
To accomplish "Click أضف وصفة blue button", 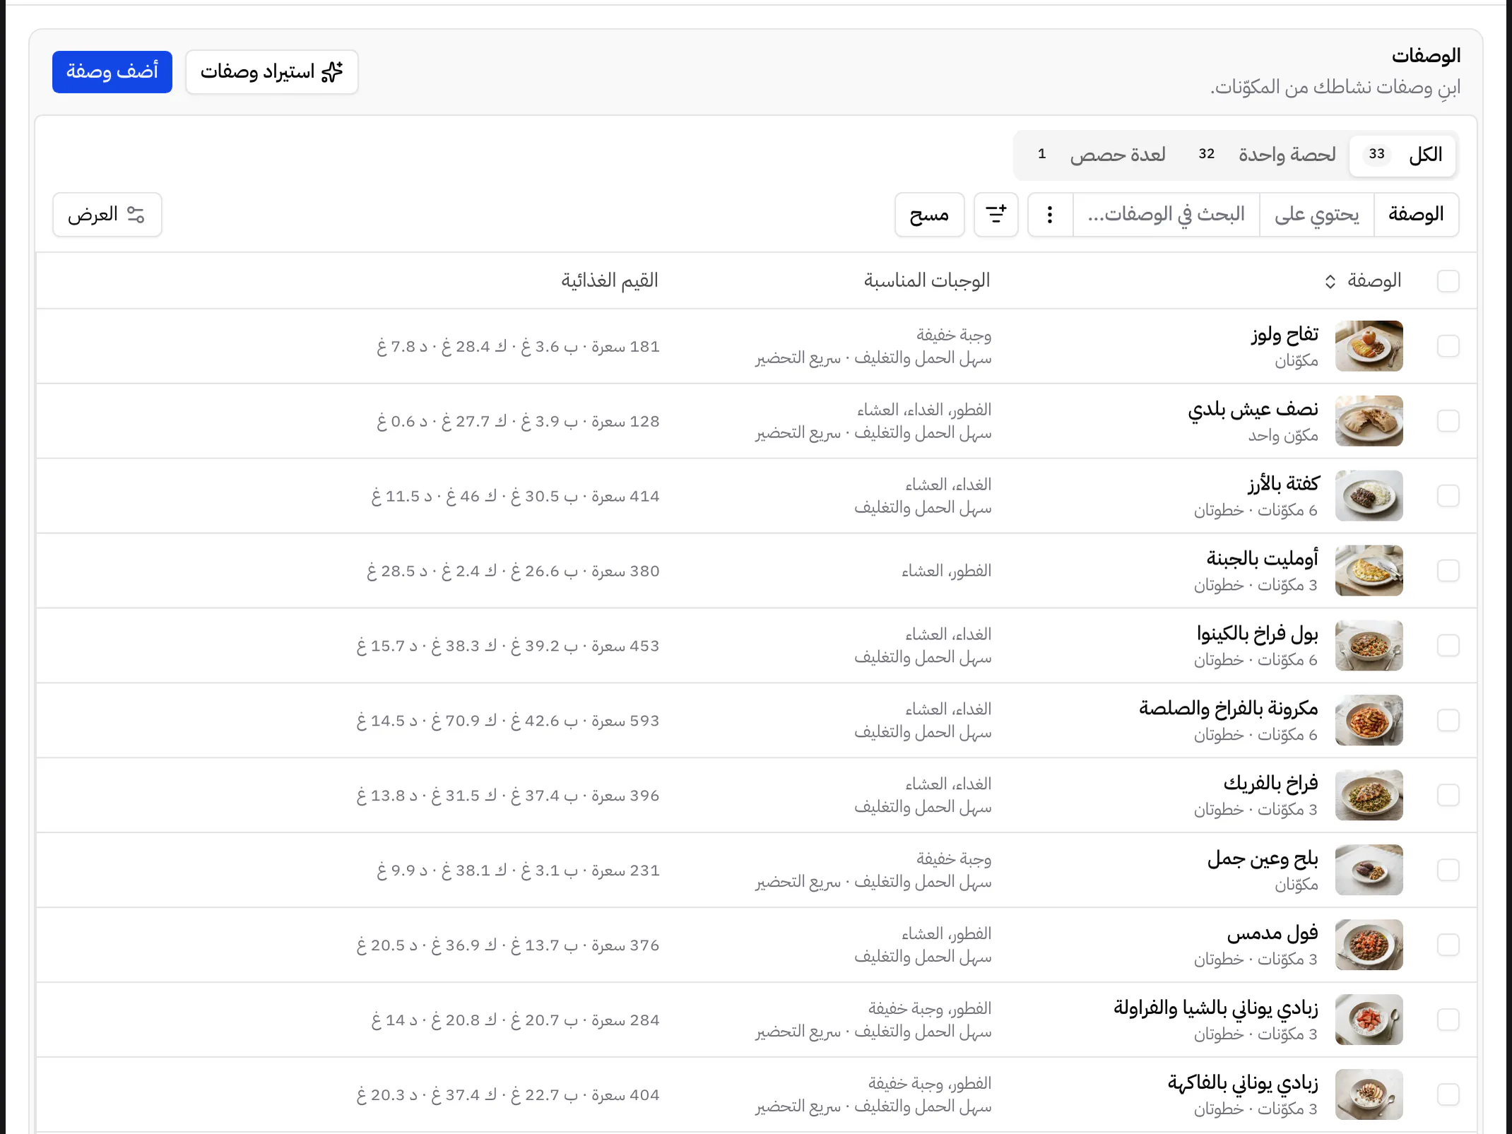I will pyautogui.click(x=112, y=71).
